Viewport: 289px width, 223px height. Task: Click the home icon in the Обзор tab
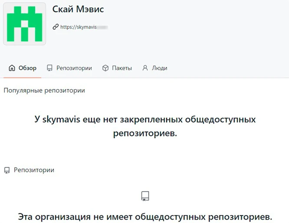(x=12, y=68)
